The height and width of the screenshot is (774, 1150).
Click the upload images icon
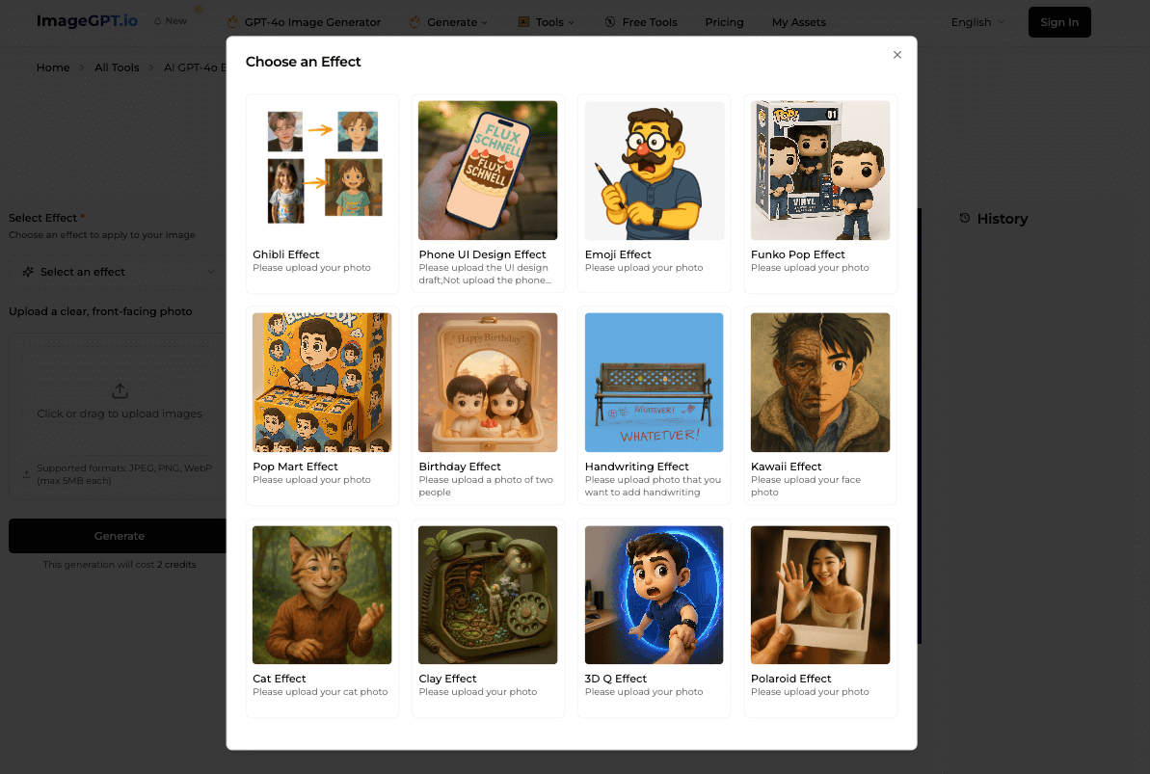(x=120, y=391)
